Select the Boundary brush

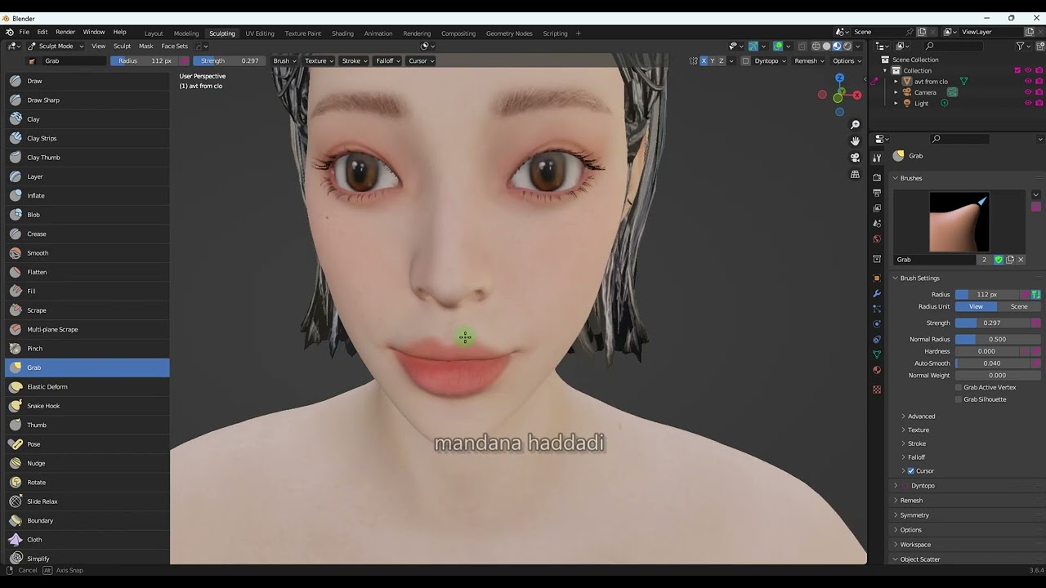pyautogui.click(x=87, y=520)
